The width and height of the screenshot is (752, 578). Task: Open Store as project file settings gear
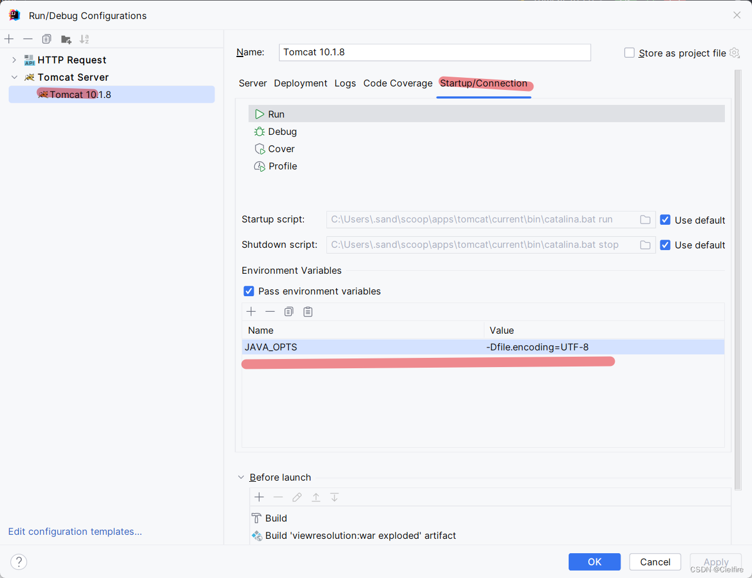pyautogui.click(x=734, y=52)
